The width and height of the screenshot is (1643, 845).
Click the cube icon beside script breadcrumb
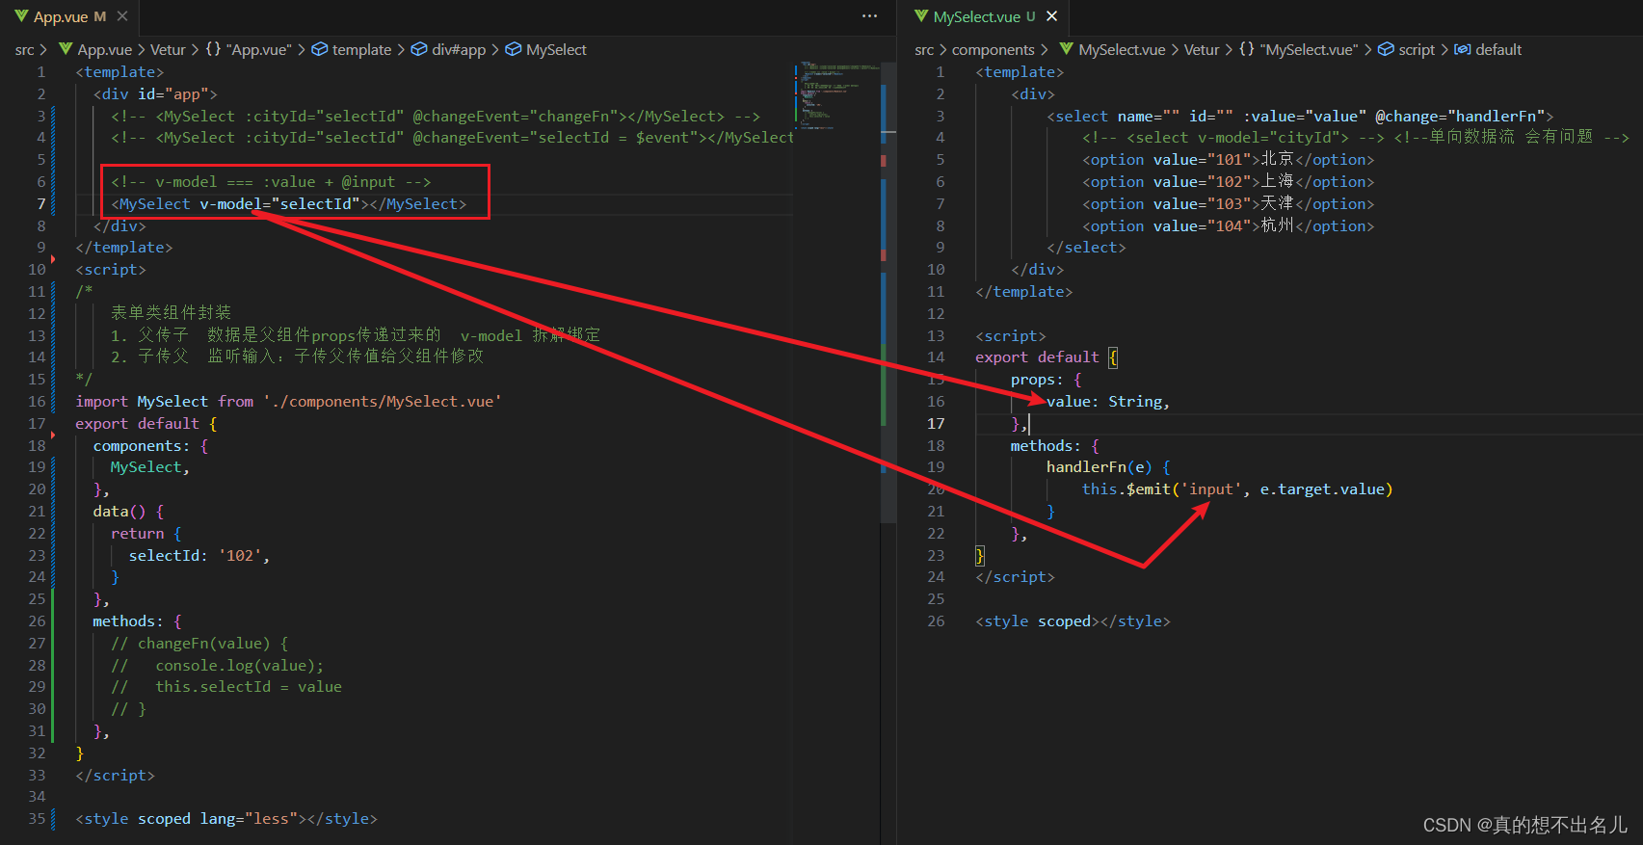tap(1386, 49)
